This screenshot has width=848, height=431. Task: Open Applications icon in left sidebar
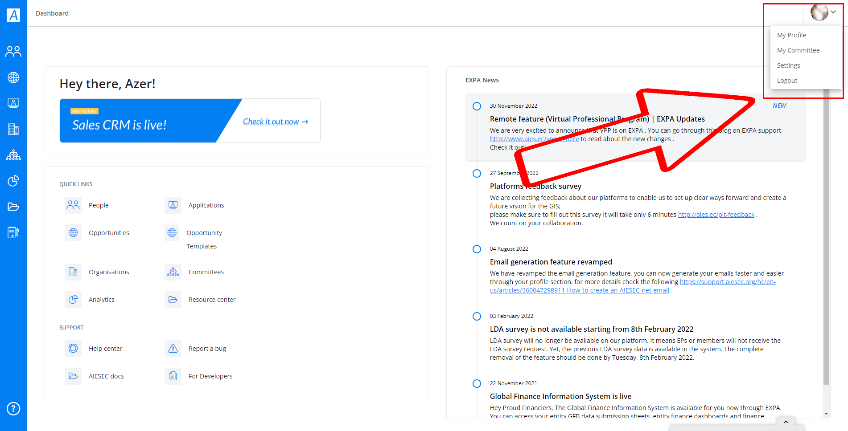(x=13, y=103)
